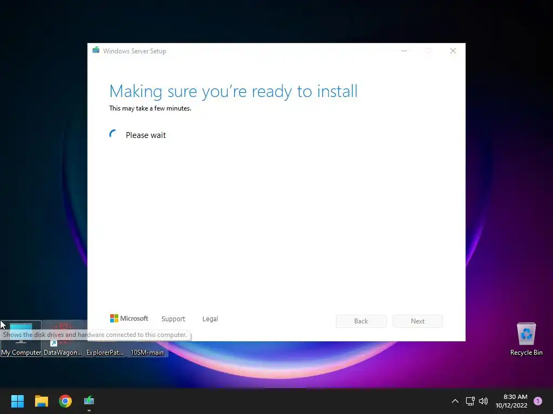Show hidden system tray icons
Image resolution: width=553 pixels, height=414 pixels.
tap(455, 401)
